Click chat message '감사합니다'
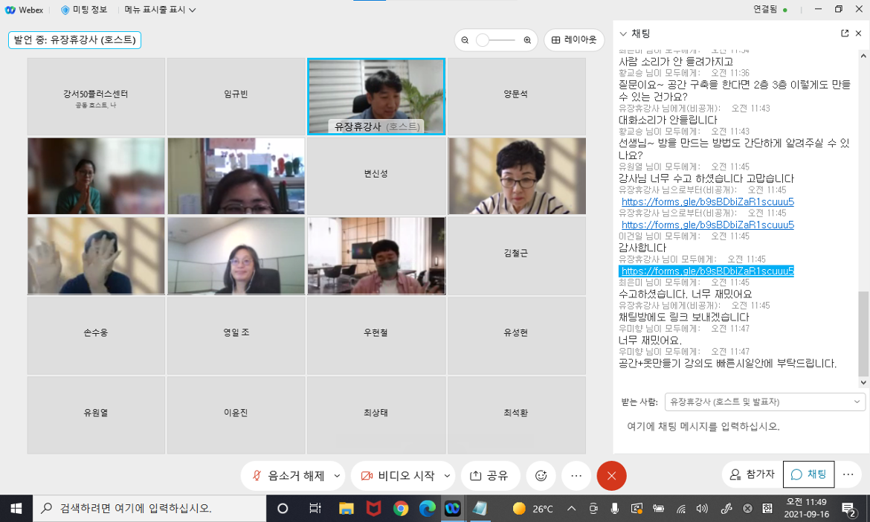 [x=642, y=248]
